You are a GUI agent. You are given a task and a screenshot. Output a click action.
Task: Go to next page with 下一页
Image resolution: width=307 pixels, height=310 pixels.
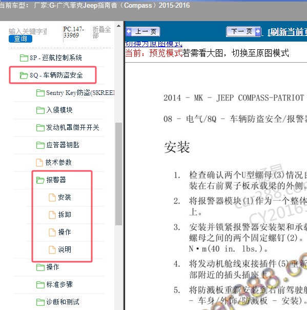click(243, 31)
